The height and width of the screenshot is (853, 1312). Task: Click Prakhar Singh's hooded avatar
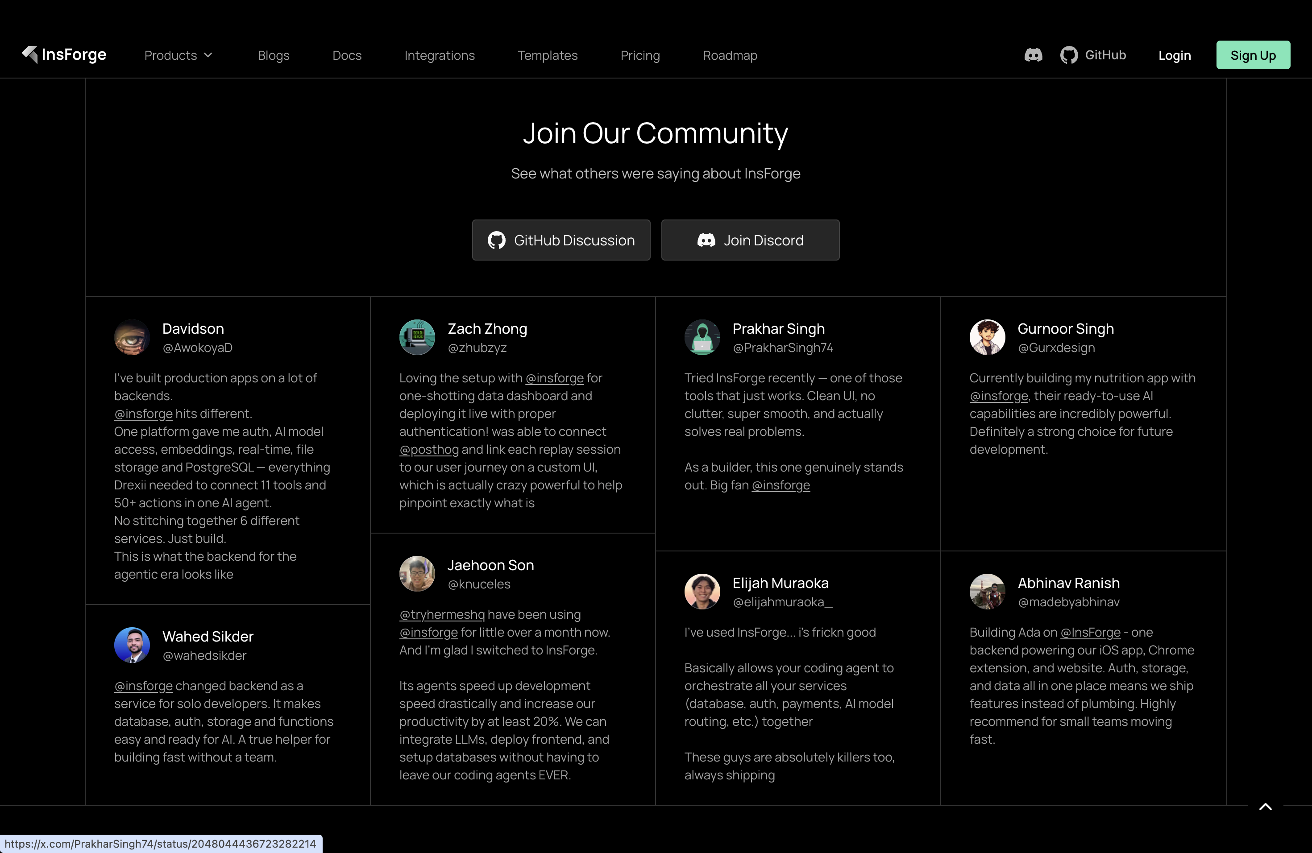702,337
